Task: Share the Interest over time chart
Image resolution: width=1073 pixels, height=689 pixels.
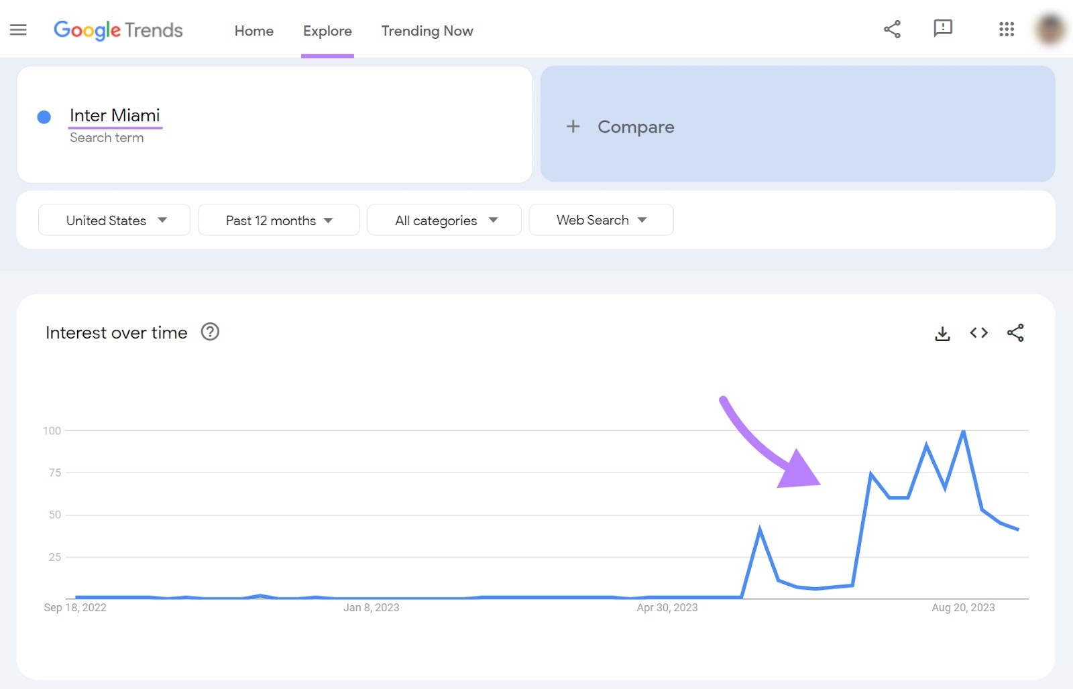Action: tap(1015, 332)
